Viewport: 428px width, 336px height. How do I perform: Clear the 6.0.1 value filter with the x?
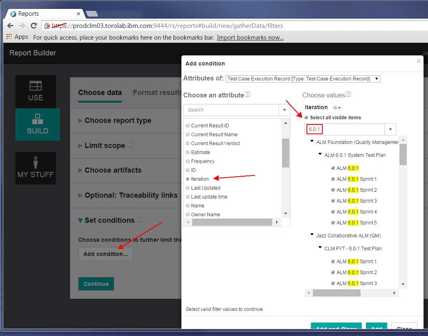click(391, 129)
